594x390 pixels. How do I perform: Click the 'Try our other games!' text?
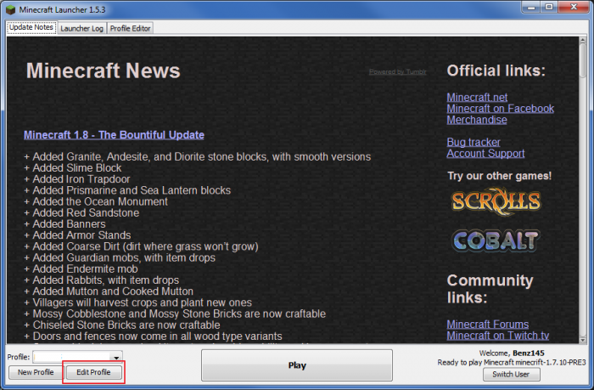click(x=499, y=176)
